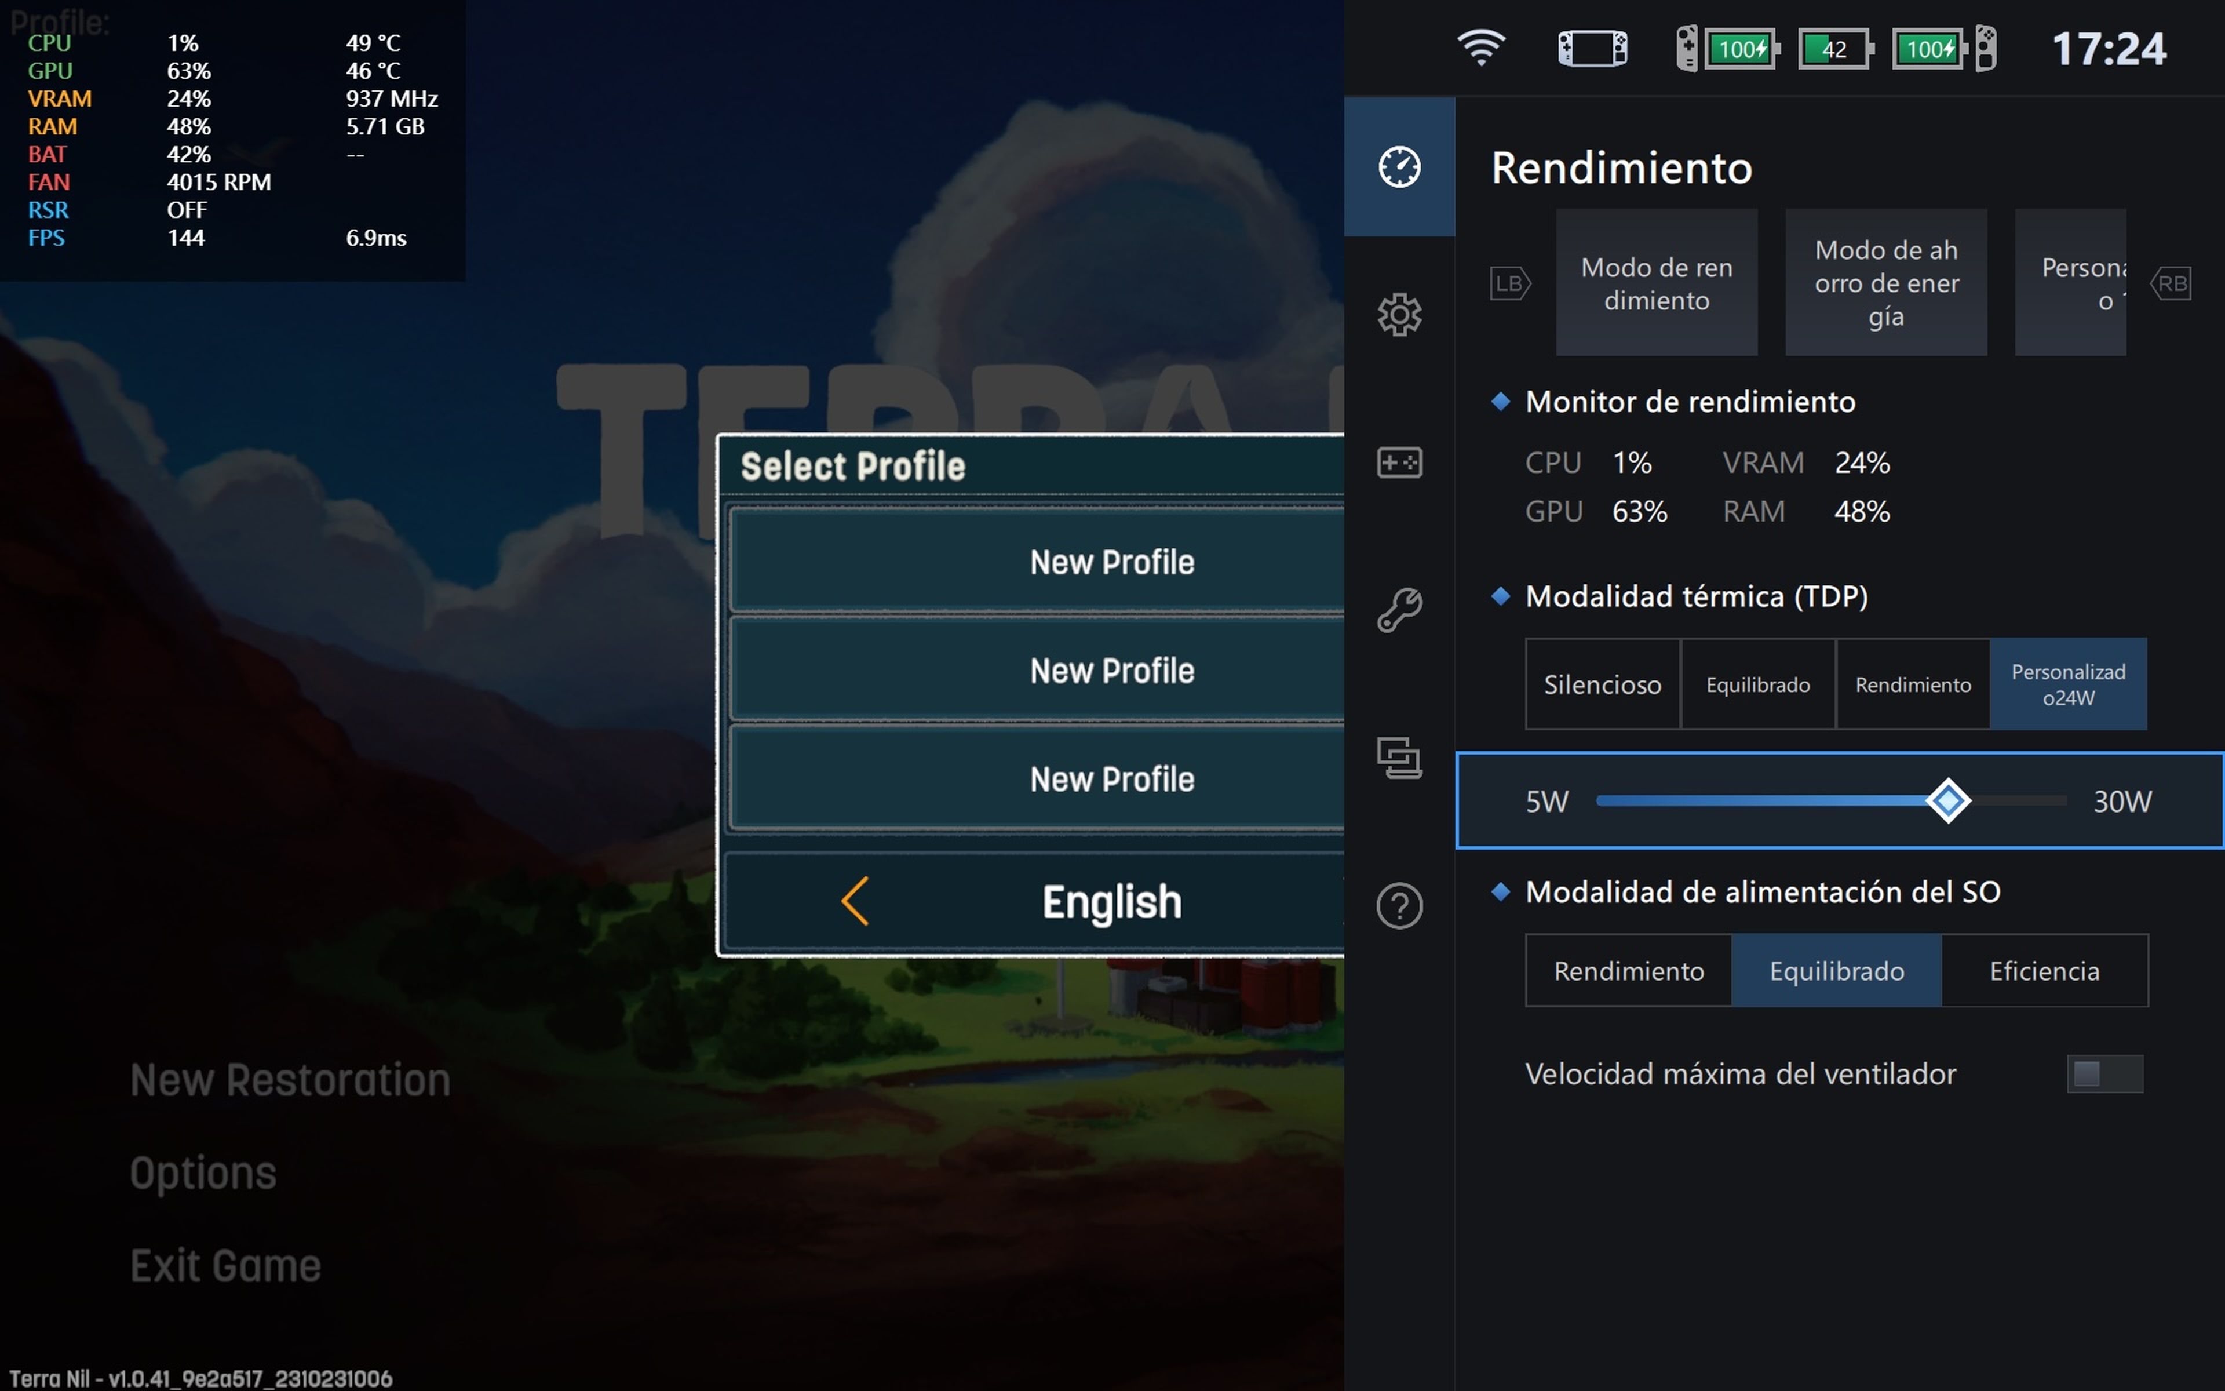
Task: Open the display screens sidebar icon
Action: [x=1399, y=758]
